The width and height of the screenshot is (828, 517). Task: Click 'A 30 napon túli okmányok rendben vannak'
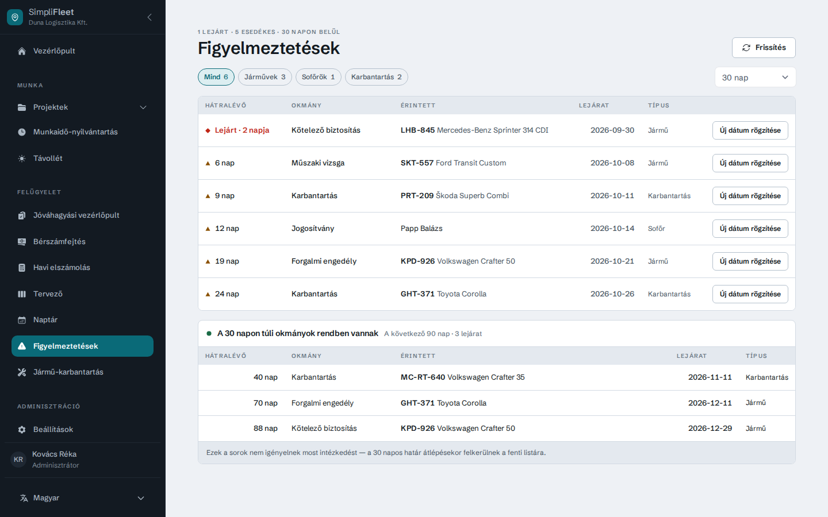point(298,334)
